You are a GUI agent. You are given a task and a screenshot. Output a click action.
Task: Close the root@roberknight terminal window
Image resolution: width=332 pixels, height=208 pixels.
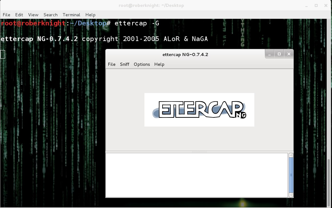point(326,6)
